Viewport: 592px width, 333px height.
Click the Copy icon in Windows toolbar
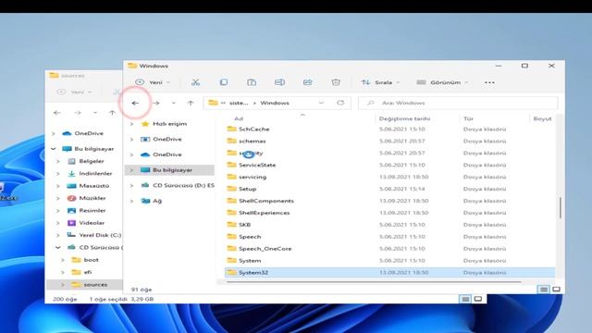[x=224, y=82]
